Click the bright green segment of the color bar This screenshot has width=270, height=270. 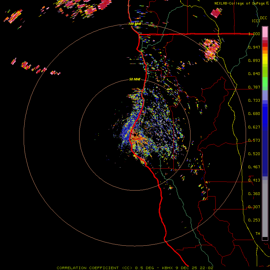[265, 82]
